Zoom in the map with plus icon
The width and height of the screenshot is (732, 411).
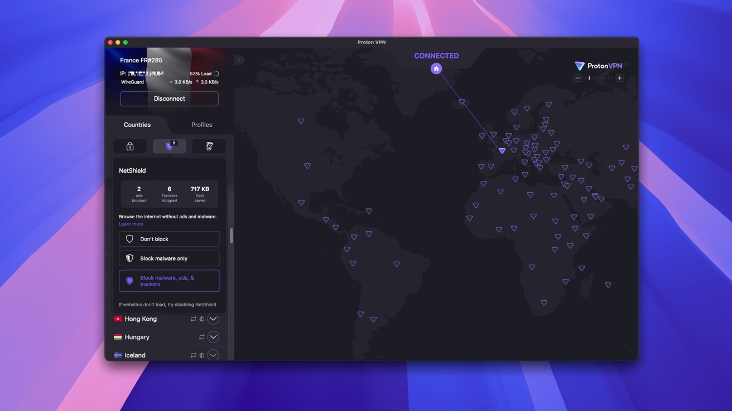[x=619, y=78]
